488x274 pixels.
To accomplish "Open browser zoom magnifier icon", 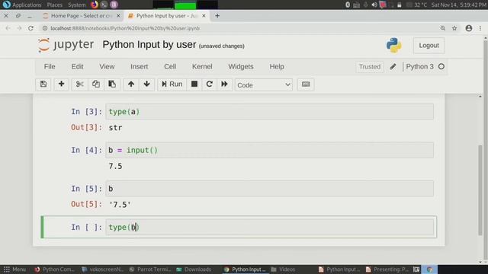I will [x=442, y=28].
